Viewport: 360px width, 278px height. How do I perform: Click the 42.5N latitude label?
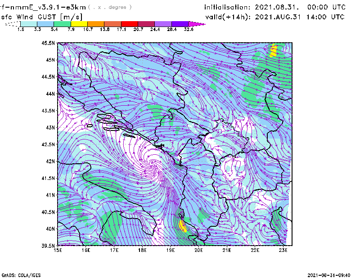click(48, 144)
